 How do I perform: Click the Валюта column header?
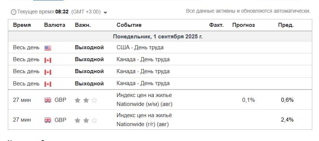coord(55,25)
